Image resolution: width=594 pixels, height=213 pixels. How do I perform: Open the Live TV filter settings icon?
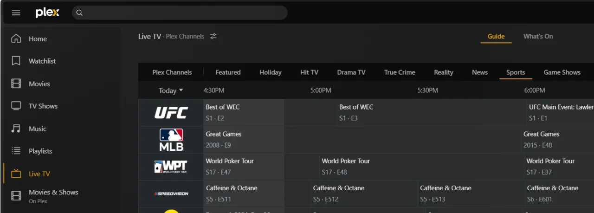[213, 36]
